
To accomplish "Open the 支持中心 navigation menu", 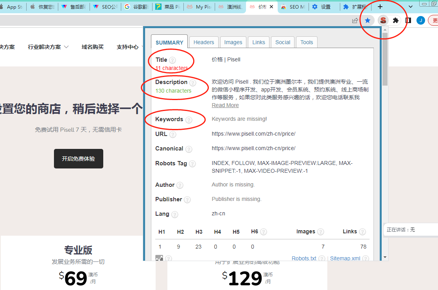I will coord(127,47).
